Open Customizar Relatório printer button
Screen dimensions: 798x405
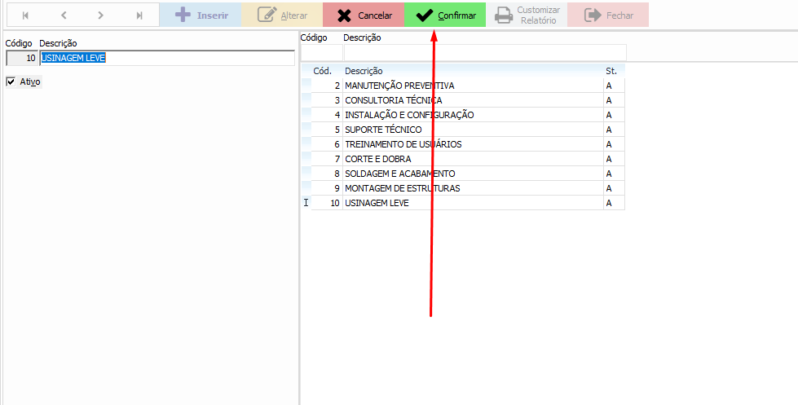(527, 15)
